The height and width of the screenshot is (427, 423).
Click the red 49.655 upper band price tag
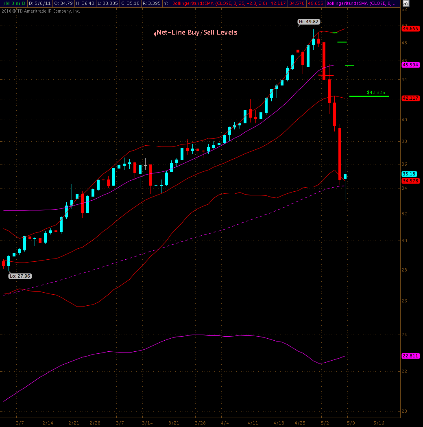410,29
